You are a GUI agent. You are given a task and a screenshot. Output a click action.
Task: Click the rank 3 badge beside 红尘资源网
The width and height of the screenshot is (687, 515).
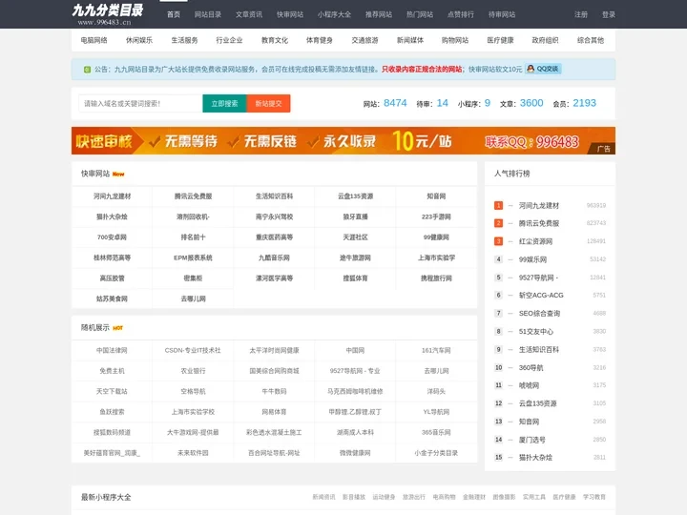(498, 241)
